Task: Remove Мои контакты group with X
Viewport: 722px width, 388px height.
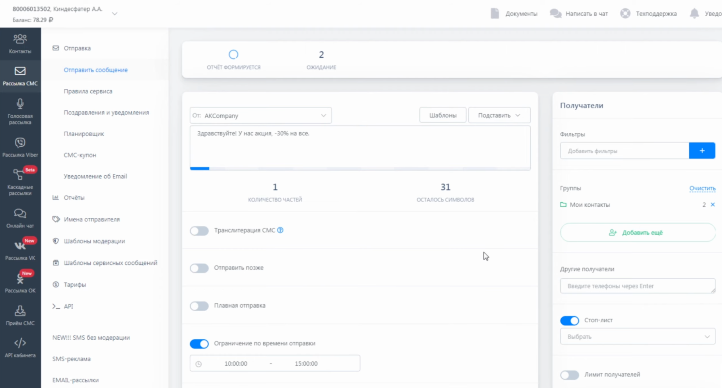Action: pyautogui.click(x=713, y=204)
